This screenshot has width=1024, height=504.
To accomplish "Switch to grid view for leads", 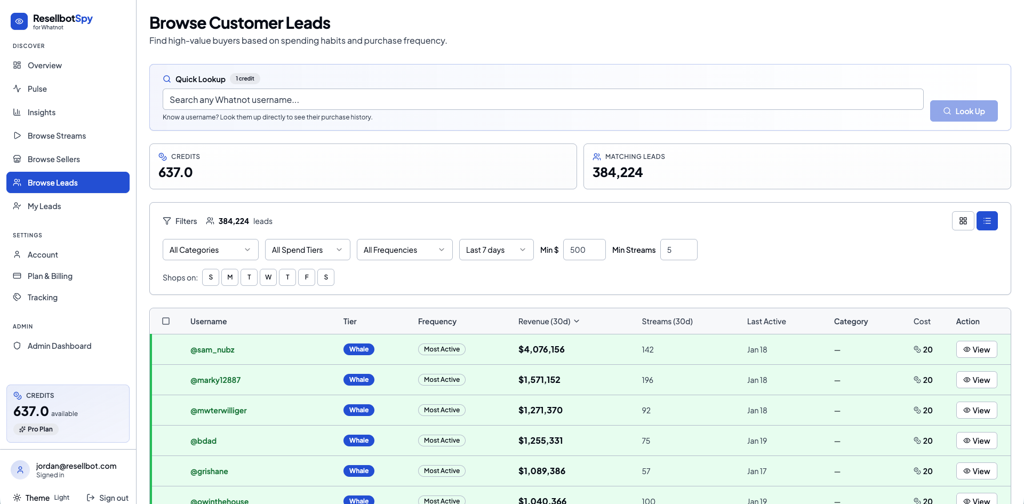I will pos(963,220).
